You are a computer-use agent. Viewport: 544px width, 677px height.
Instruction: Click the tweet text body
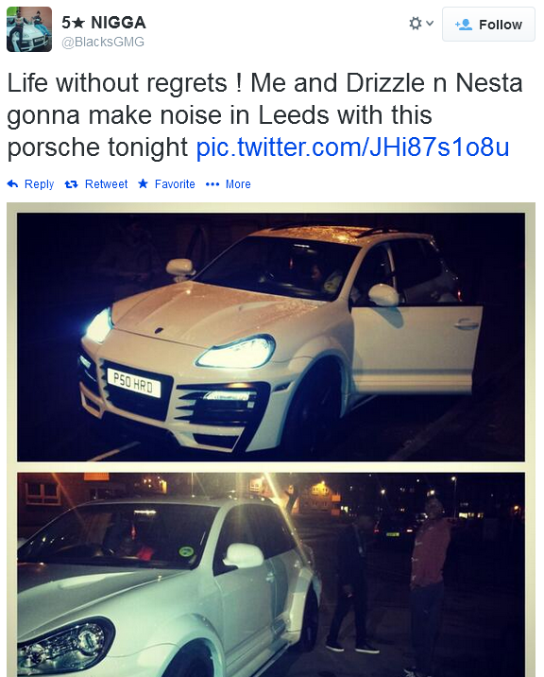tap(264, 115)
